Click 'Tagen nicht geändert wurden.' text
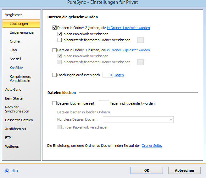Viewport: 206px width, 178px height. click(133, 103)
